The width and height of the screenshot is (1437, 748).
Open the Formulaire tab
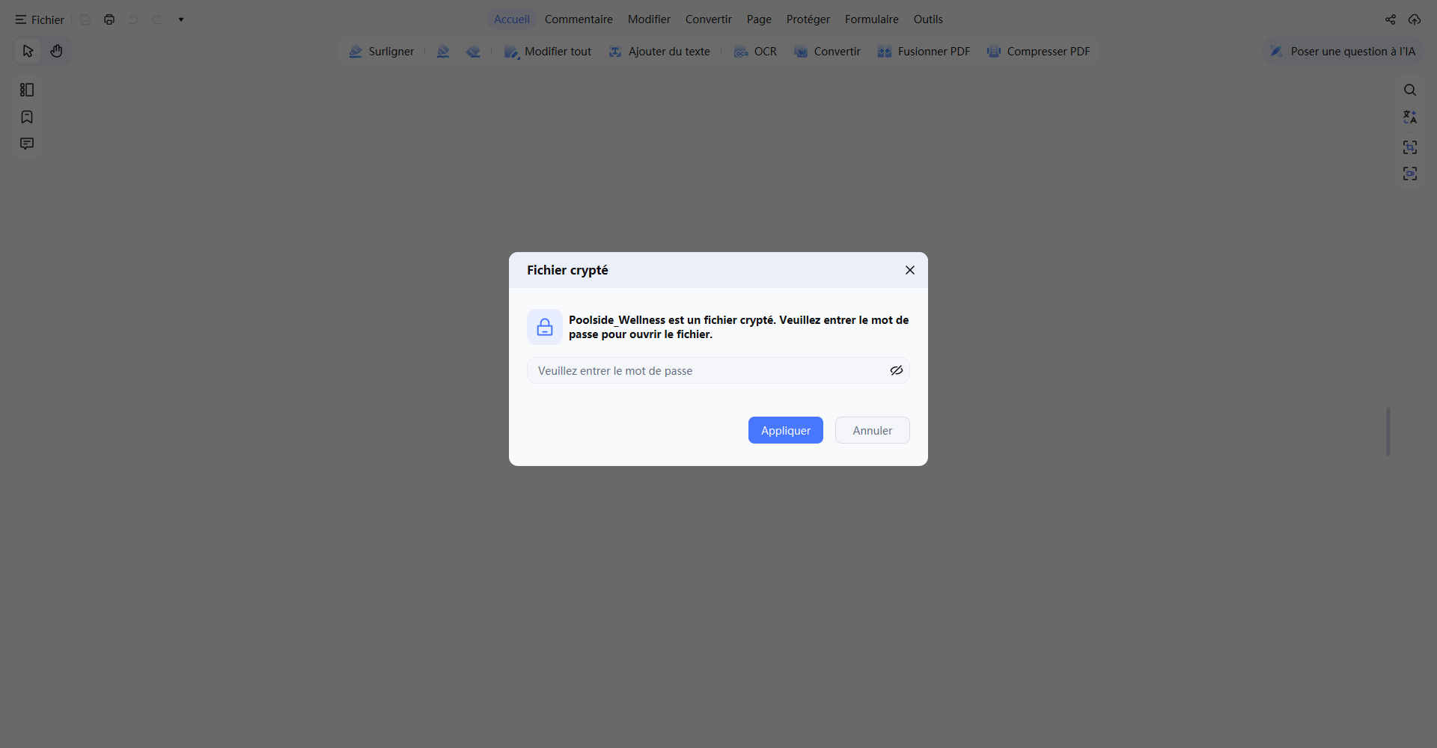click(x=872, y=19)
